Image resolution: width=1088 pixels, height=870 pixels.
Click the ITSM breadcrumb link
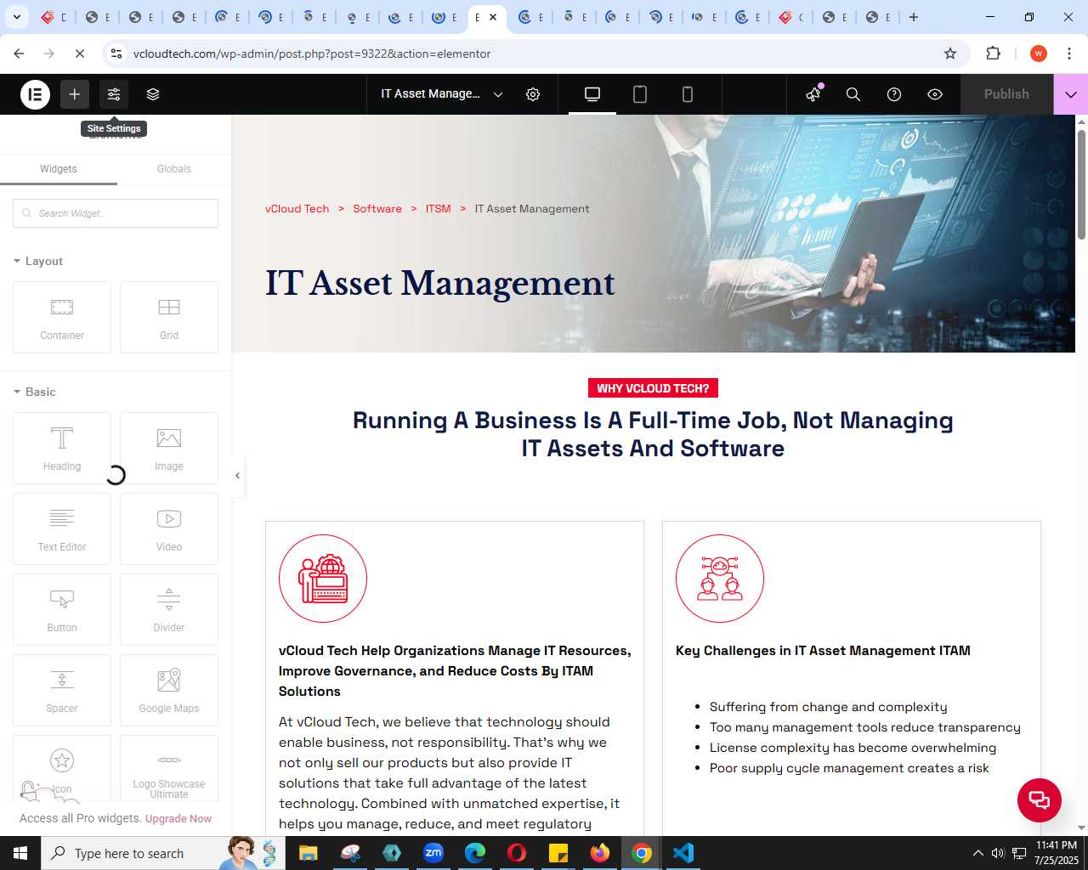439,209
